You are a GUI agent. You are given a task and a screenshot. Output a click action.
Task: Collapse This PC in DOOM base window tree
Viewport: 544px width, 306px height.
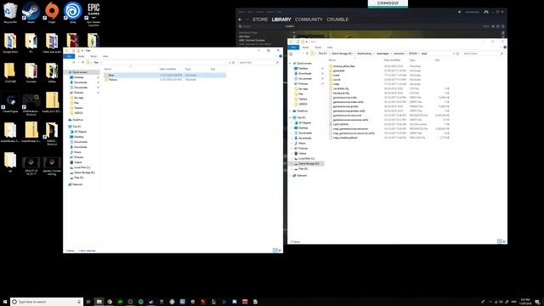[291, 117]
